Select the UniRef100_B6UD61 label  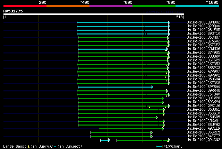pos(203,110)
